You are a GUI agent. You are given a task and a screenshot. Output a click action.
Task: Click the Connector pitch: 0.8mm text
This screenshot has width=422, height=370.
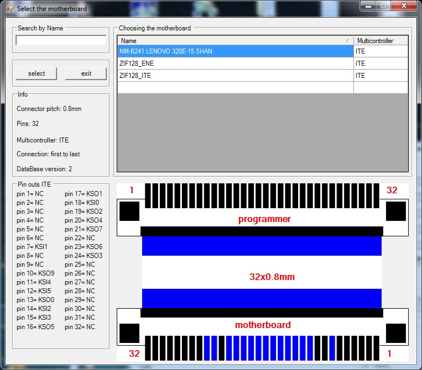tap(49, 109)
